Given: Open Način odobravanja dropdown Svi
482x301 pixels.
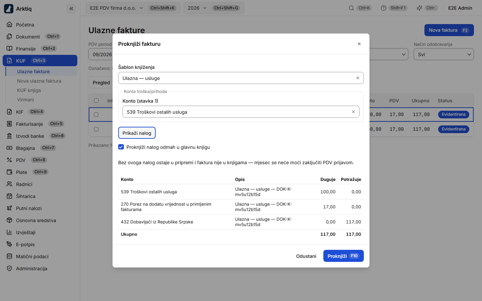Looking at the screenshot, I should coord(444,54).
